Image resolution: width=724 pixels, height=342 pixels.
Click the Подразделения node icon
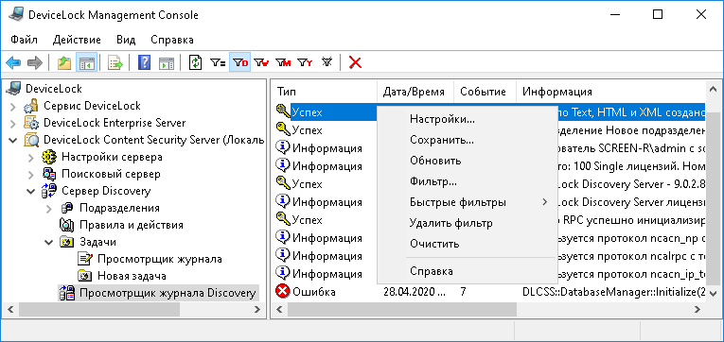click(67, 208)
